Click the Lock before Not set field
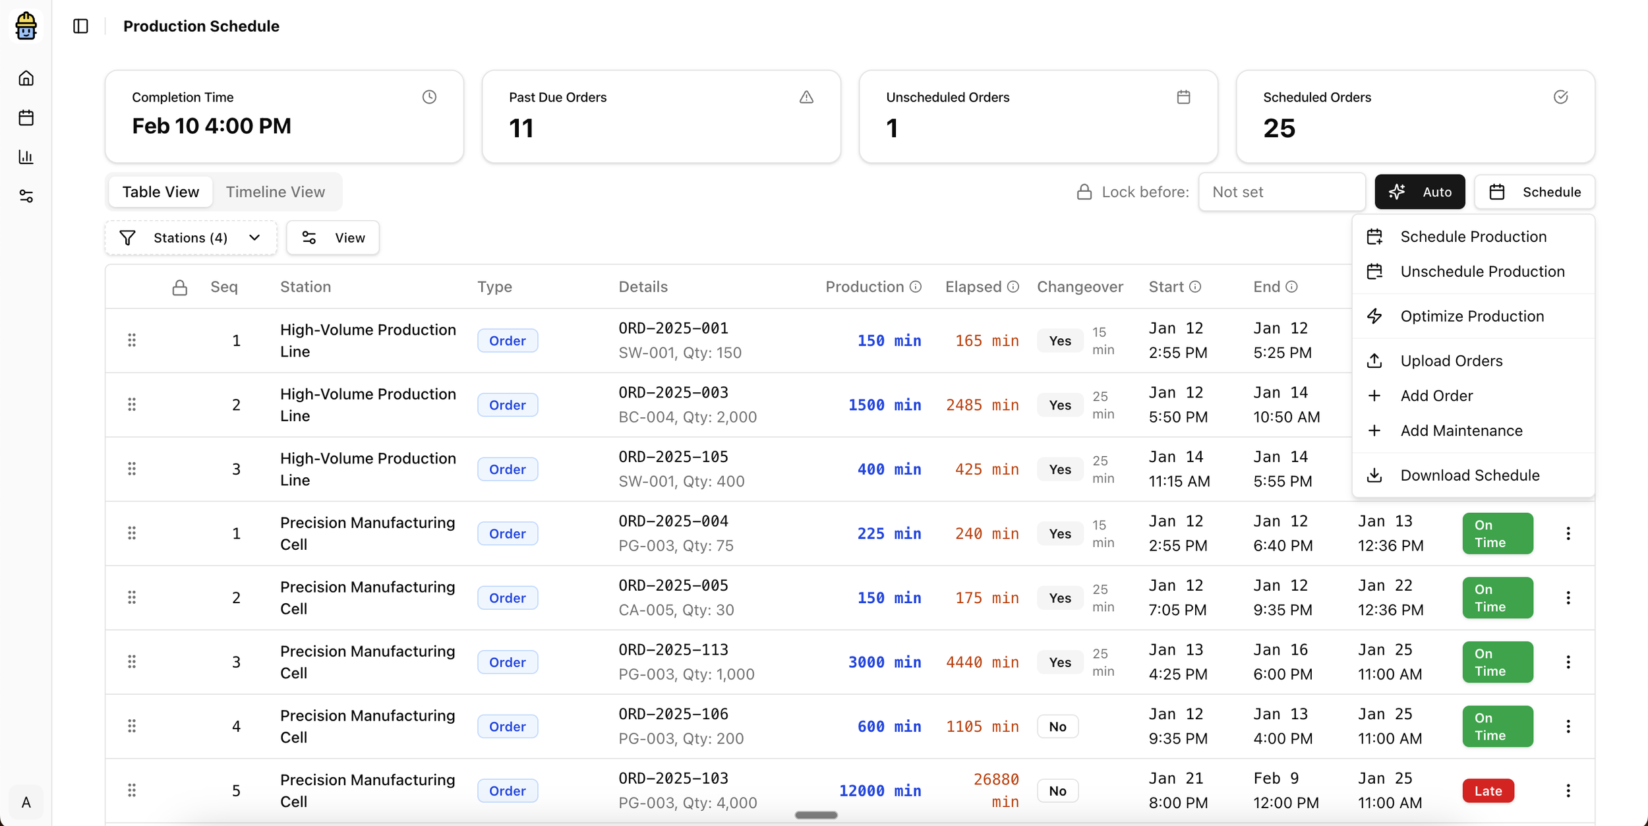Screen dimensions: 1648x826 (x=1281, y=191)
